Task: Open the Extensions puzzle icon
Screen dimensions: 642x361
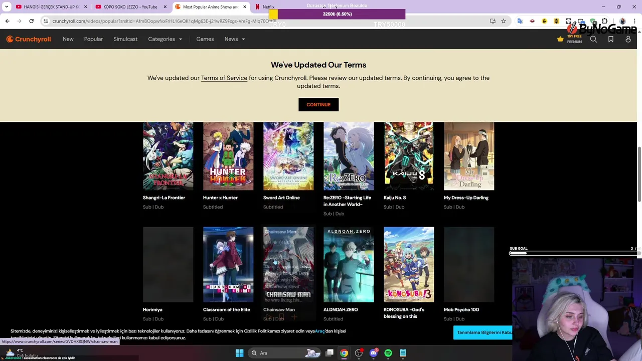Action: 604,21
